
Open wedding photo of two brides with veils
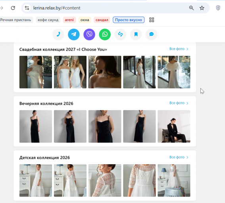tap(70, 72)
